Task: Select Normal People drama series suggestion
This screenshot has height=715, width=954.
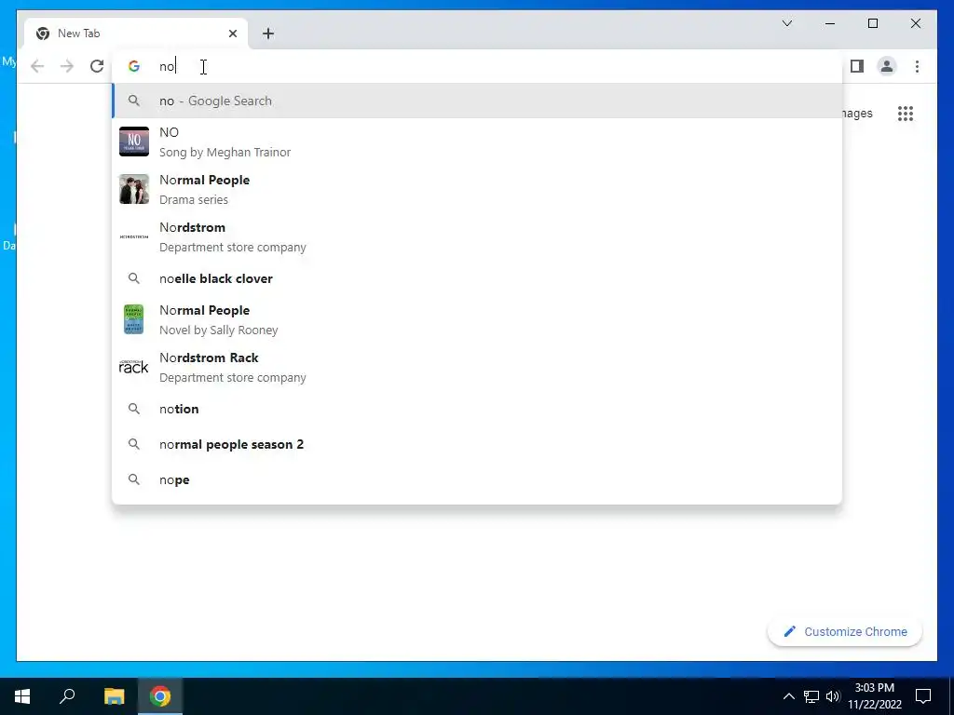Action: [x=477, y=189]
